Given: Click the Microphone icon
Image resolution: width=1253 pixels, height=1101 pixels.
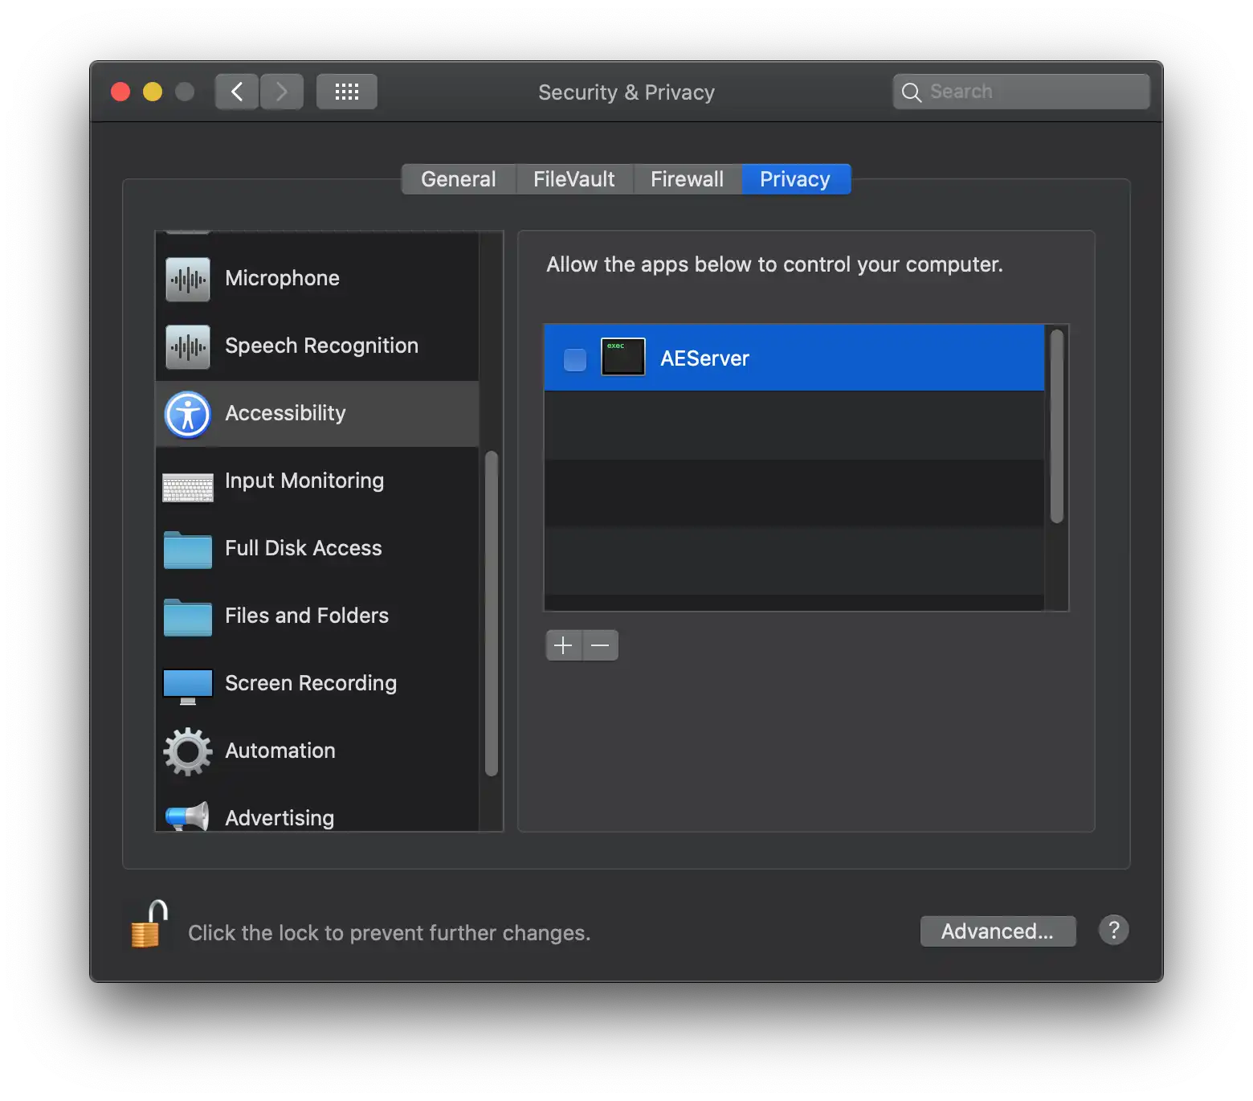Looking at the screenshot, I should point(186,278).
